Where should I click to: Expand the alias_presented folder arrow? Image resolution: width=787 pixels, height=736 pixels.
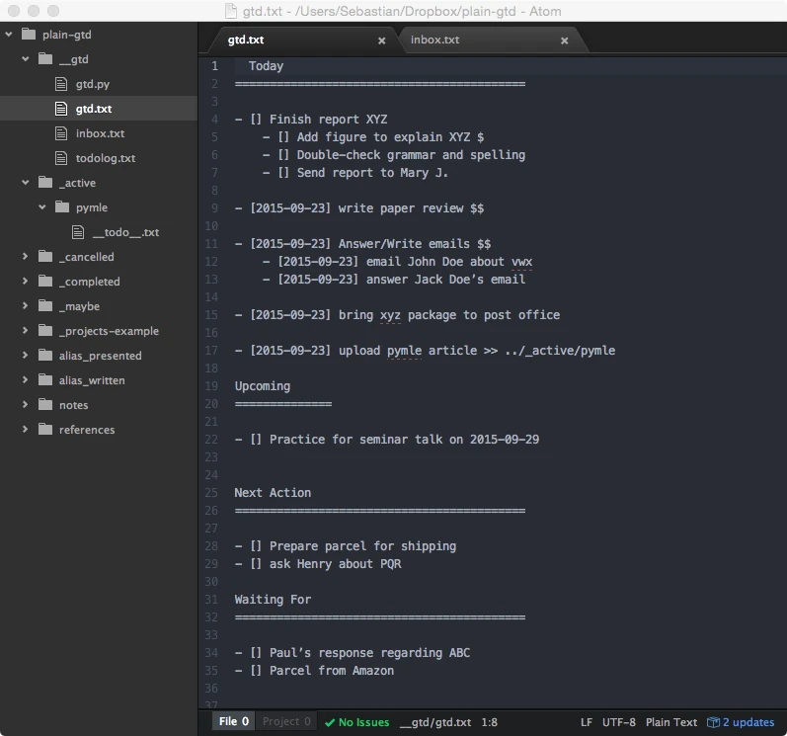point(25,356)
